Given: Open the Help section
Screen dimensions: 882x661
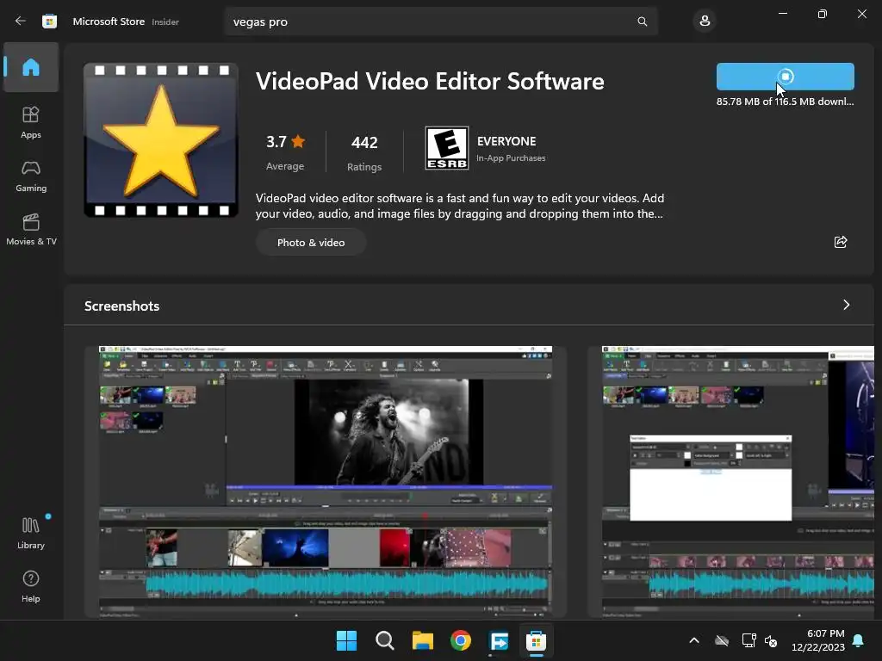Looking at the screenshot, I should [31, 587].
